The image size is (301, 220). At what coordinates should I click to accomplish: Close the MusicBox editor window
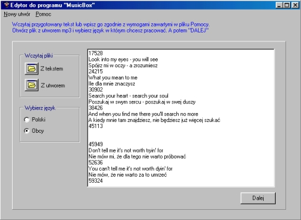click(x=295, y=5)
